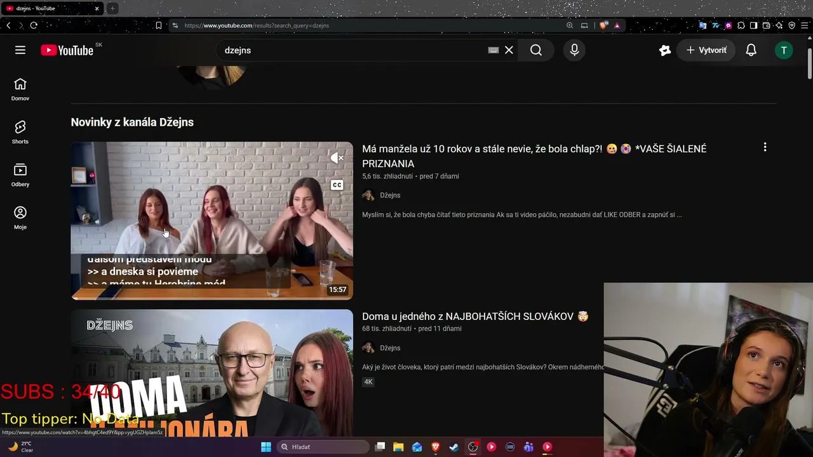Image resolution: width=813 pixels, height=457 pixels.
Task: Toggle the browser sidebar panel
Action: [753, 25]
